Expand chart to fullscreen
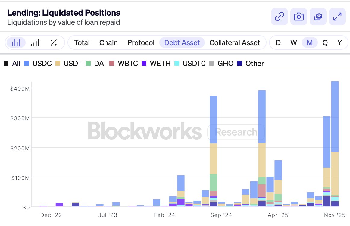 pos(337,17)
